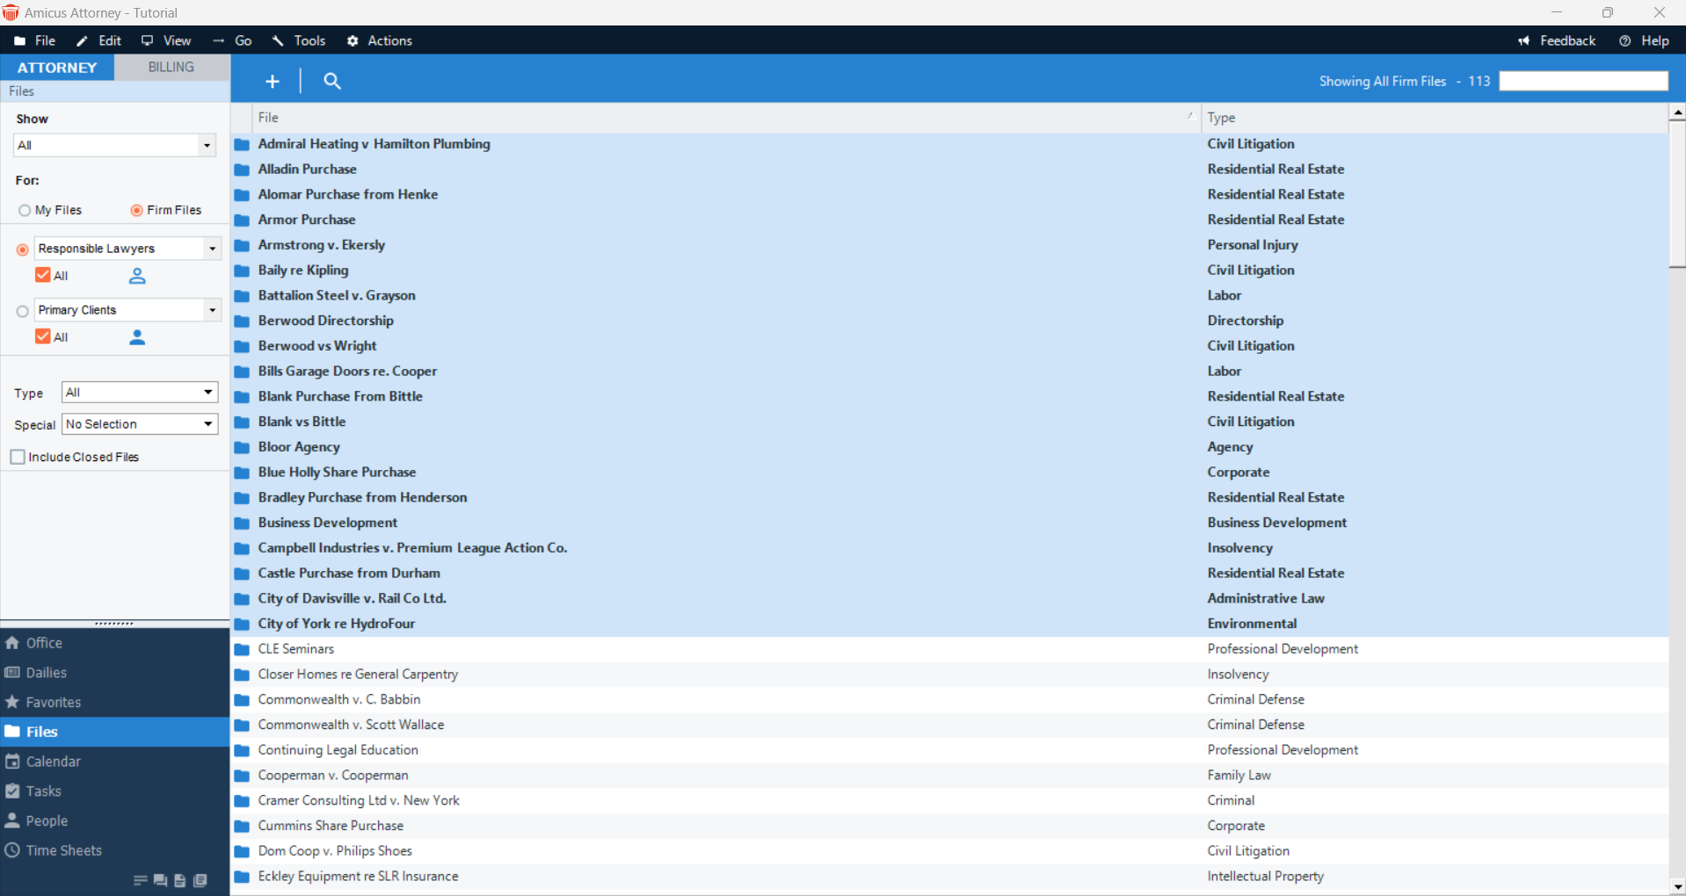Click the quick search field beside file count
1686x896 pixels.
pos(1583,81)
